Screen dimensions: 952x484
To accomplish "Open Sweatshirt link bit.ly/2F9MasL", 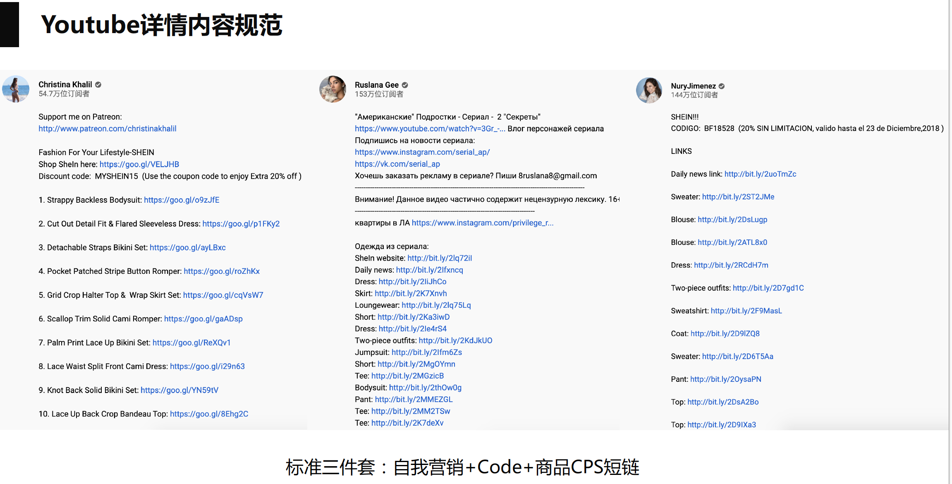I will [746, 311].
